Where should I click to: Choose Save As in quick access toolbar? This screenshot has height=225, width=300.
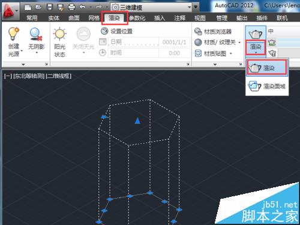pos(60,7)
